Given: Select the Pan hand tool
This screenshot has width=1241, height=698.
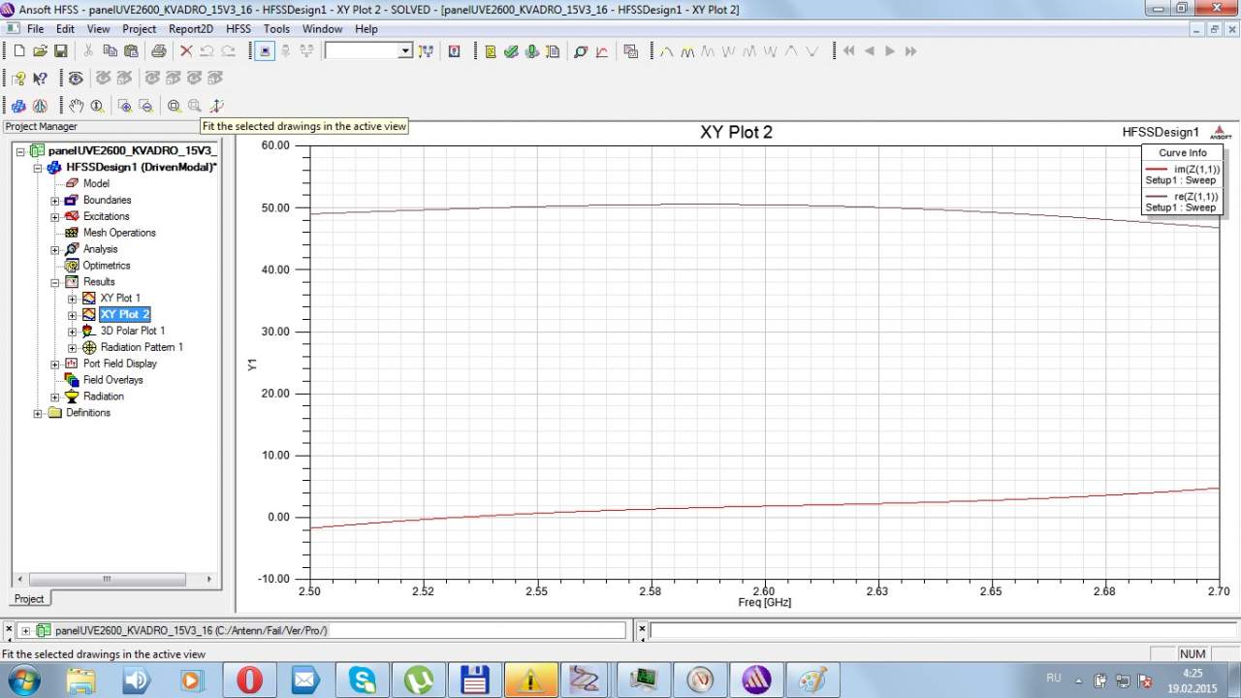Looking at the screenshot, I should (x=76, y=106).
